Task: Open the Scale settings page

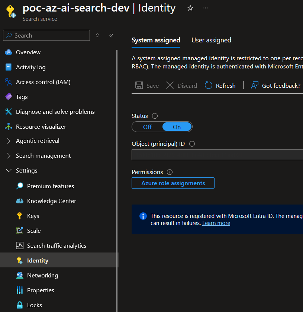Action: click(34, 231)
